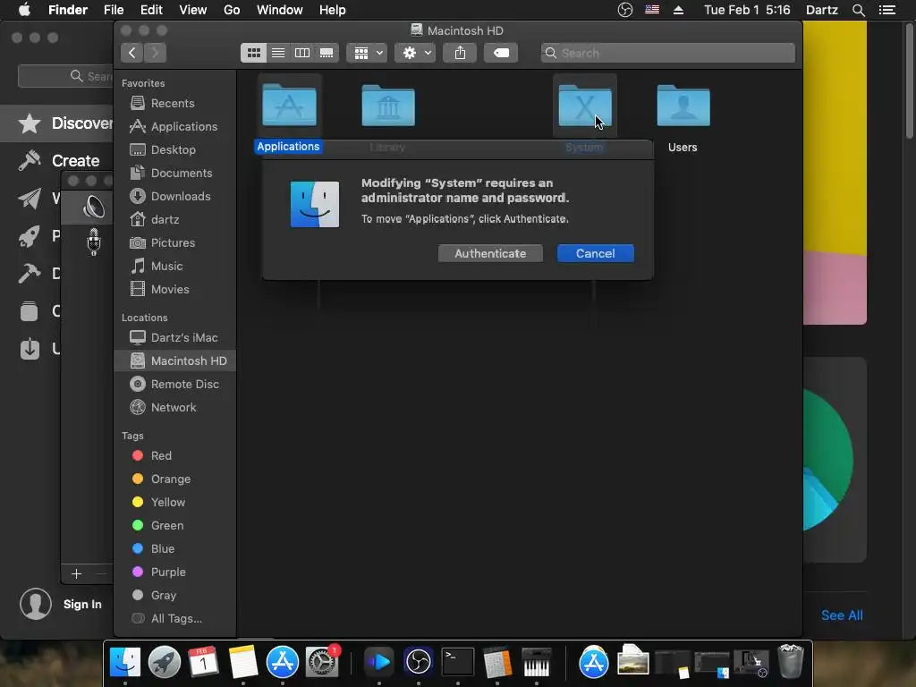Select Macintosh HD under Locations
The image size is (916, 687).
[175, 361]
